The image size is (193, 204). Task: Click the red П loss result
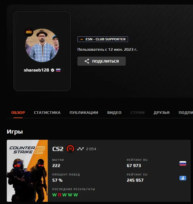click(60, 195)
